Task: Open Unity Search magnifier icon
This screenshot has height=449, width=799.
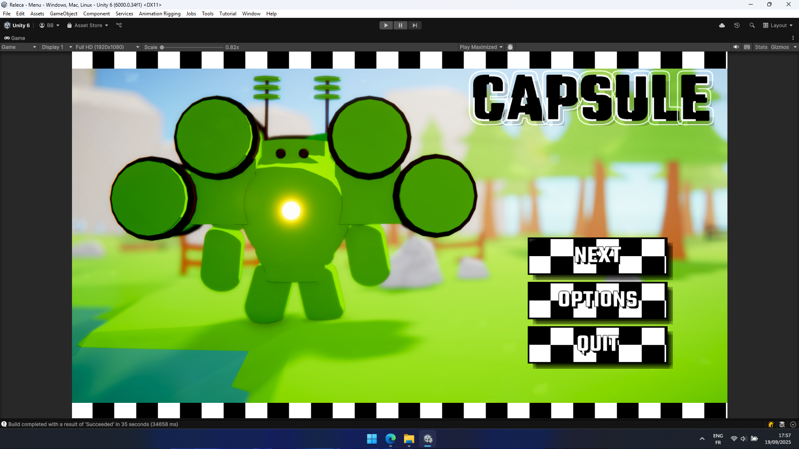Action: click(x=752, y=25)
